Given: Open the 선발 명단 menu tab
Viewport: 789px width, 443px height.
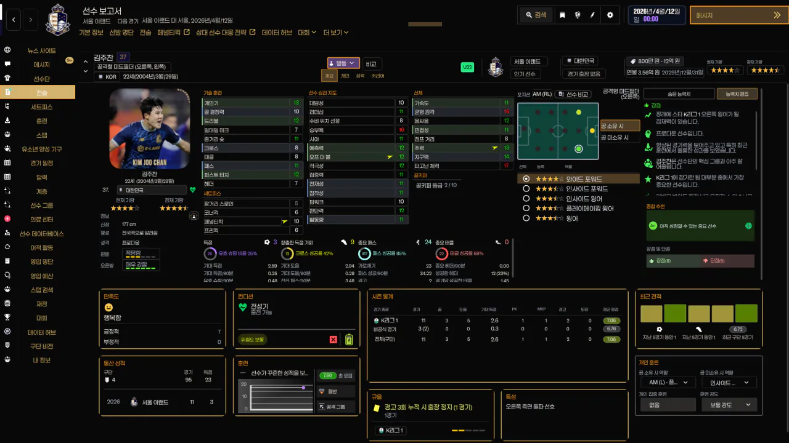Looking at the screenshot, I should click(x=121, y=32).
